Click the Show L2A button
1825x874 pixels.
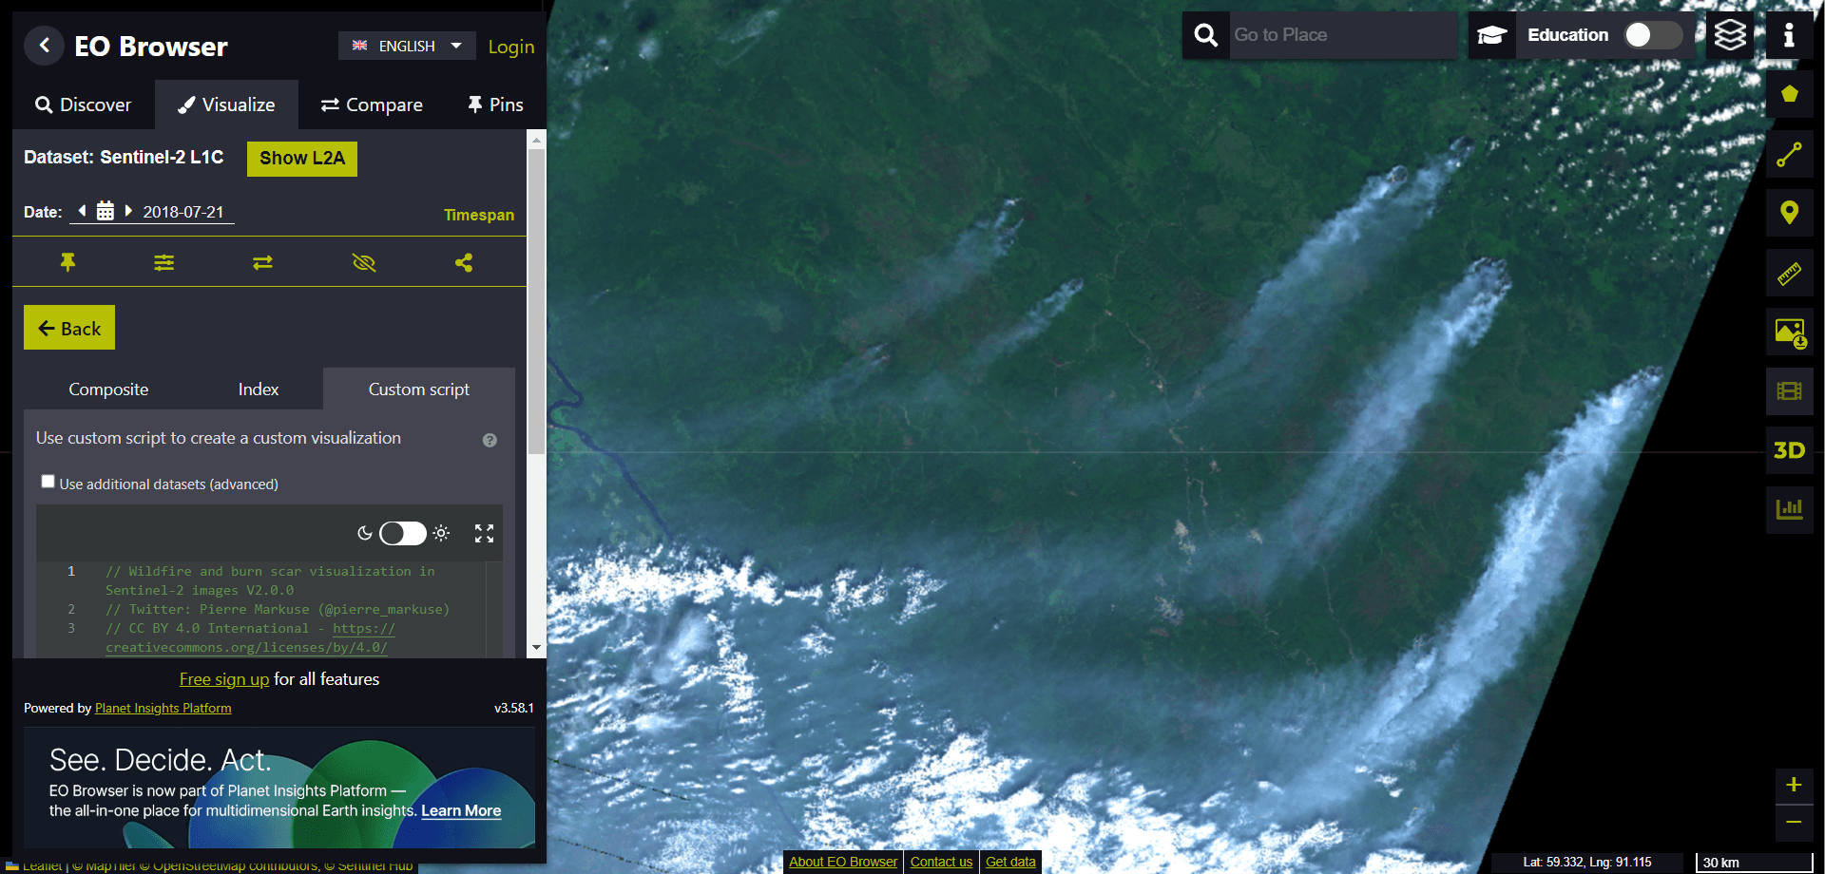point(302,159)
